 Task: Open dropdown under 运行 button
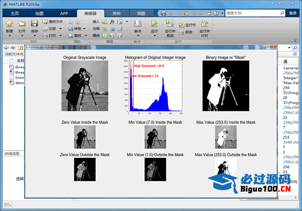coord(155,36)
